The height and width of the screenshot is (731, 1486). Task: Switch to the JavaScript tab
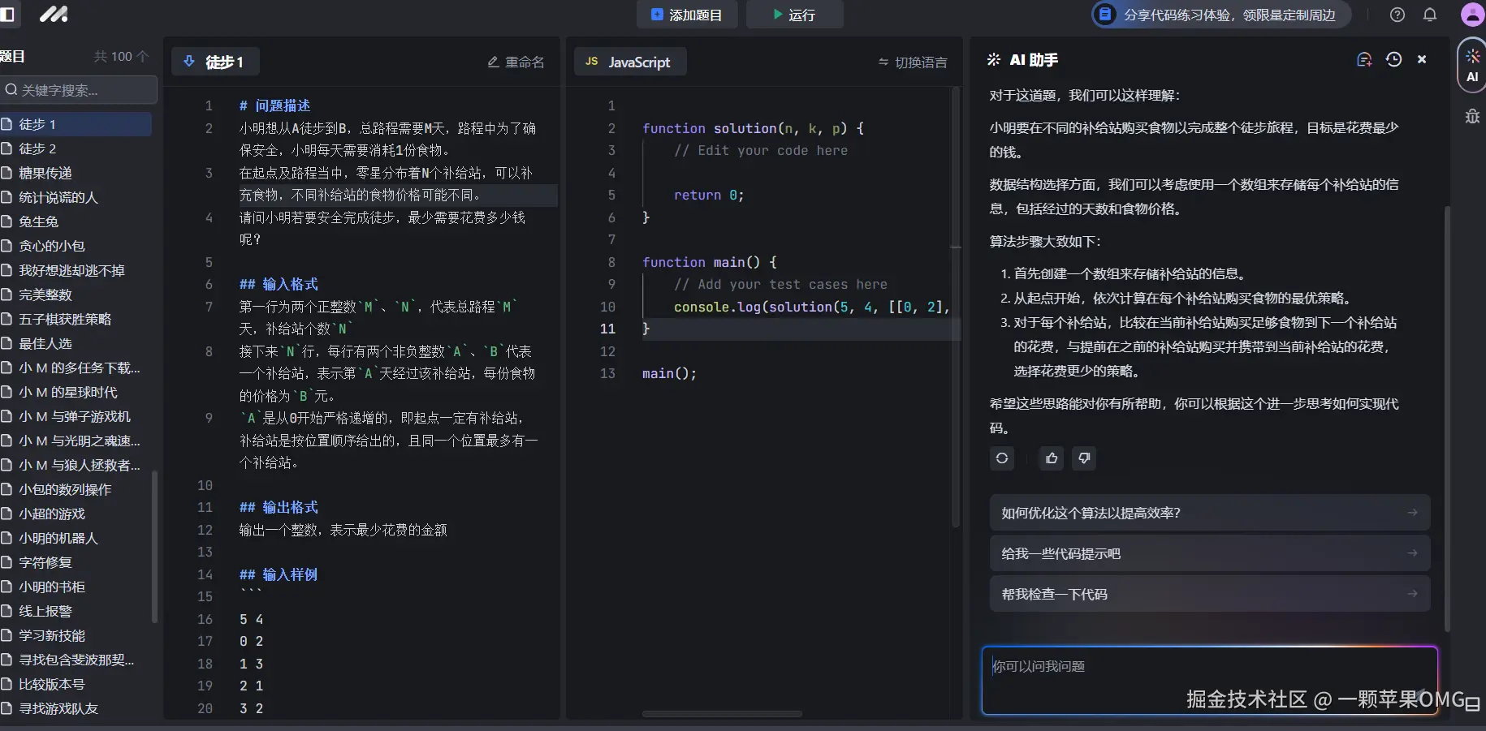(630, 62)
